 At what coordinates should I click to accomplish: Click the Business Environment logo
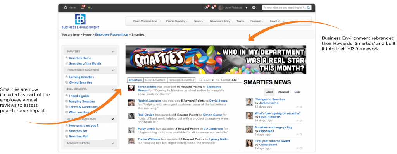pyautogui.click(x=80, y=21)
